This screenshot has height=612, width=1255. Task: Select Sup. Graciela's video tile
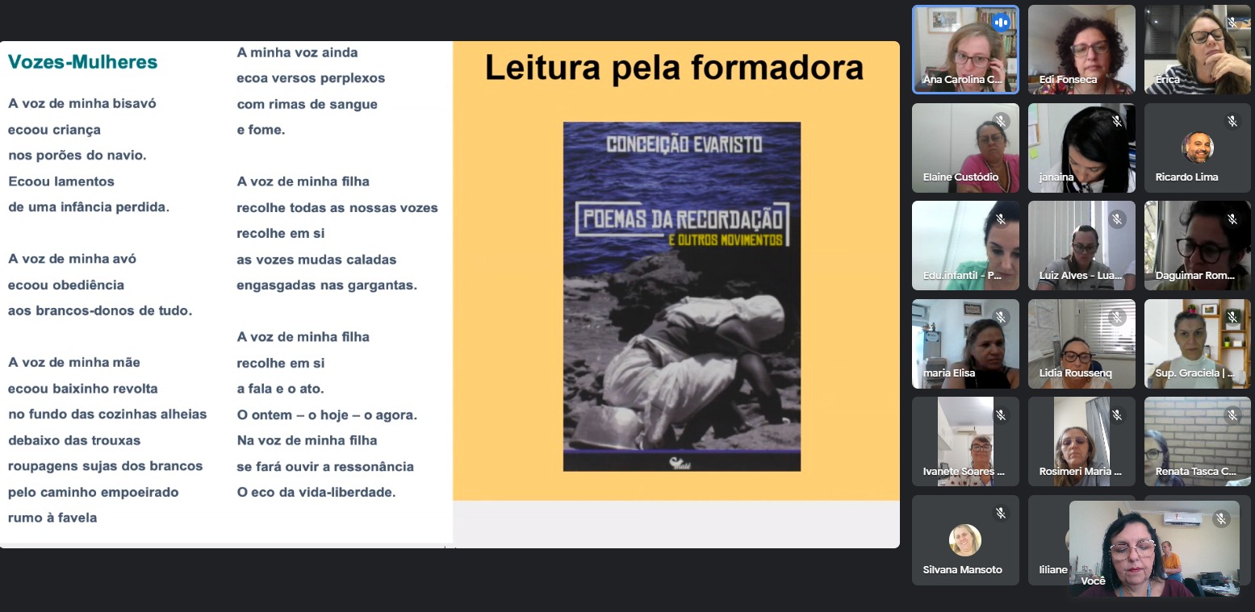point(1198,344)
